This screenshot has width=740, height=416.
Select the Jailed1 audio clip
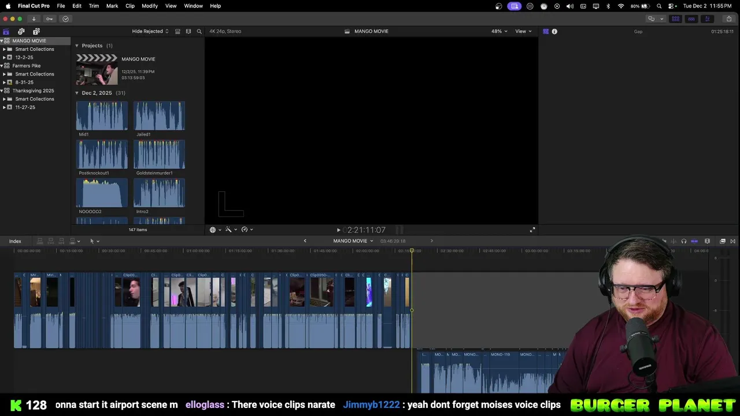[x=159, y=116]
